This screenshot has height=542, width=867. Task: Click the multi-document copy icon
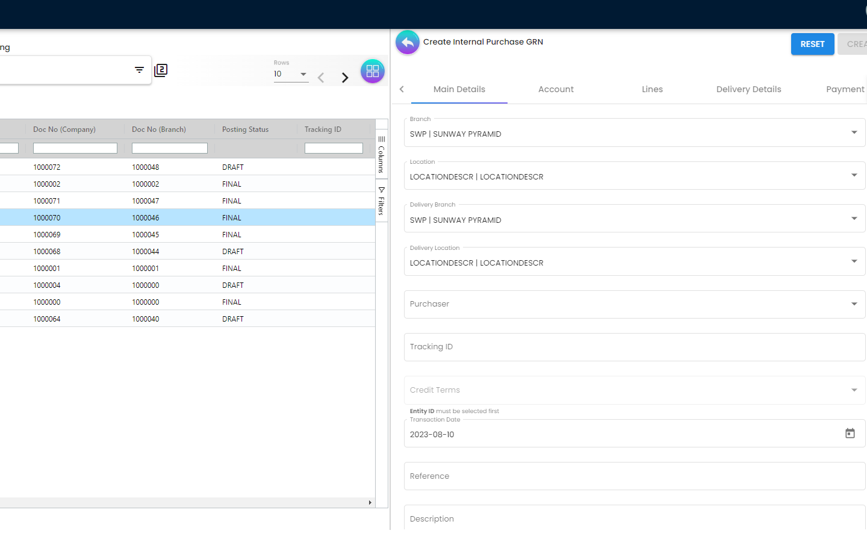click(161, 70)
